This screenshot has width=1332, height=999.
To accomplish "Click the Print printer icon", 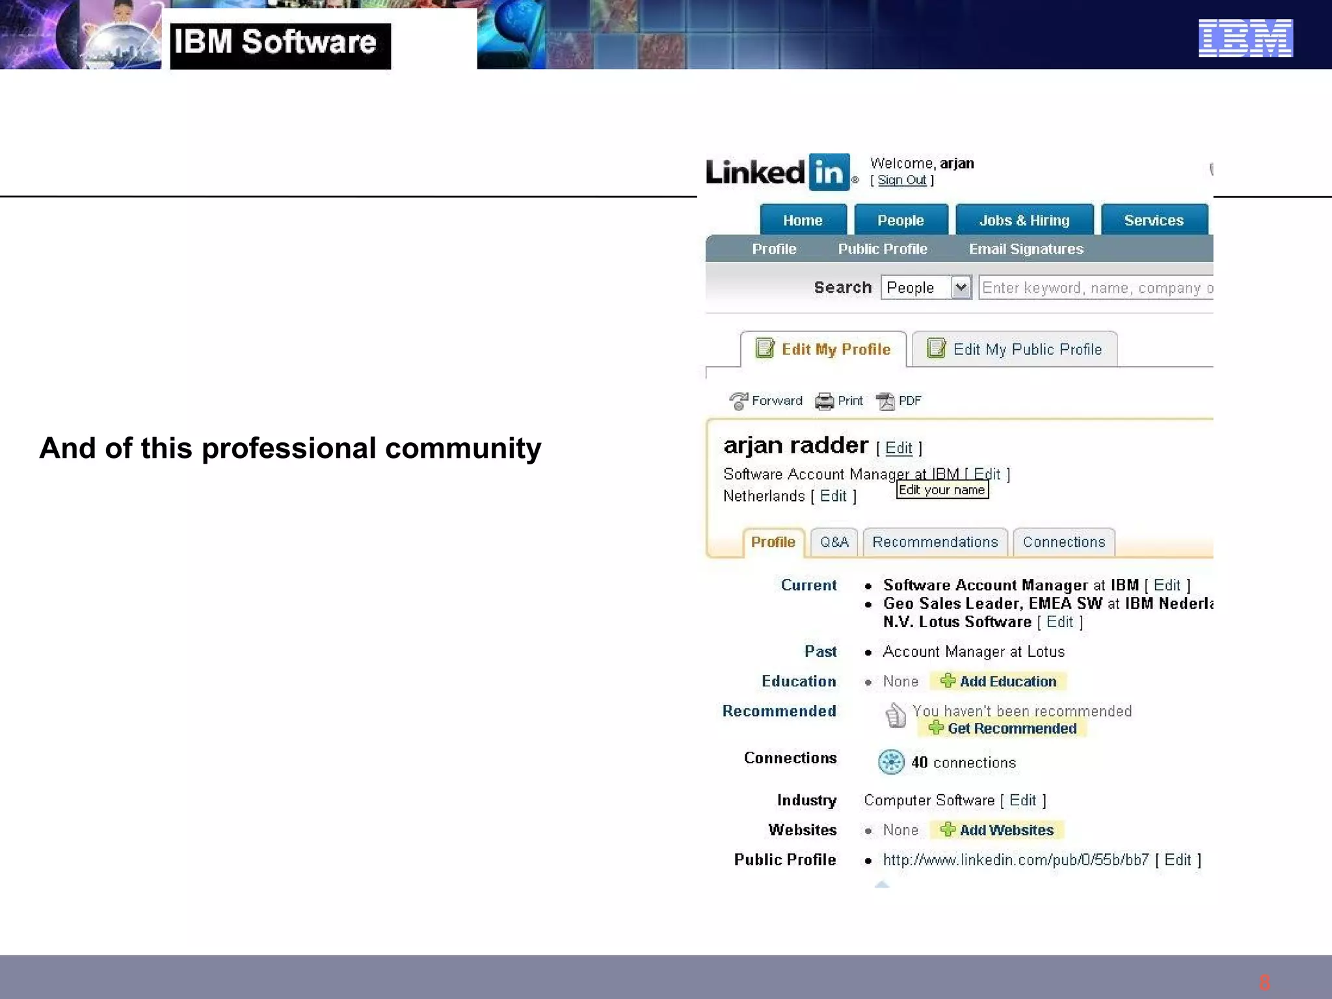I will (x=824, y=401).
